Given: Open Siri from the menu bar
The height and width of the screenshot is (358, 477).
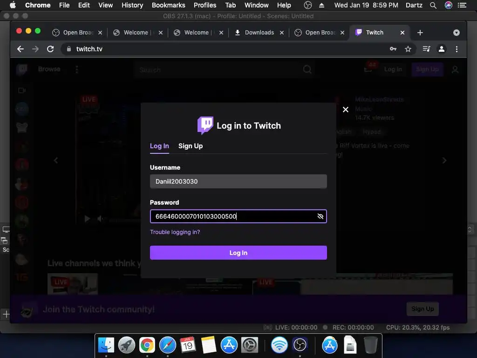Looking at the screenshot, I should tap(449, 5).
